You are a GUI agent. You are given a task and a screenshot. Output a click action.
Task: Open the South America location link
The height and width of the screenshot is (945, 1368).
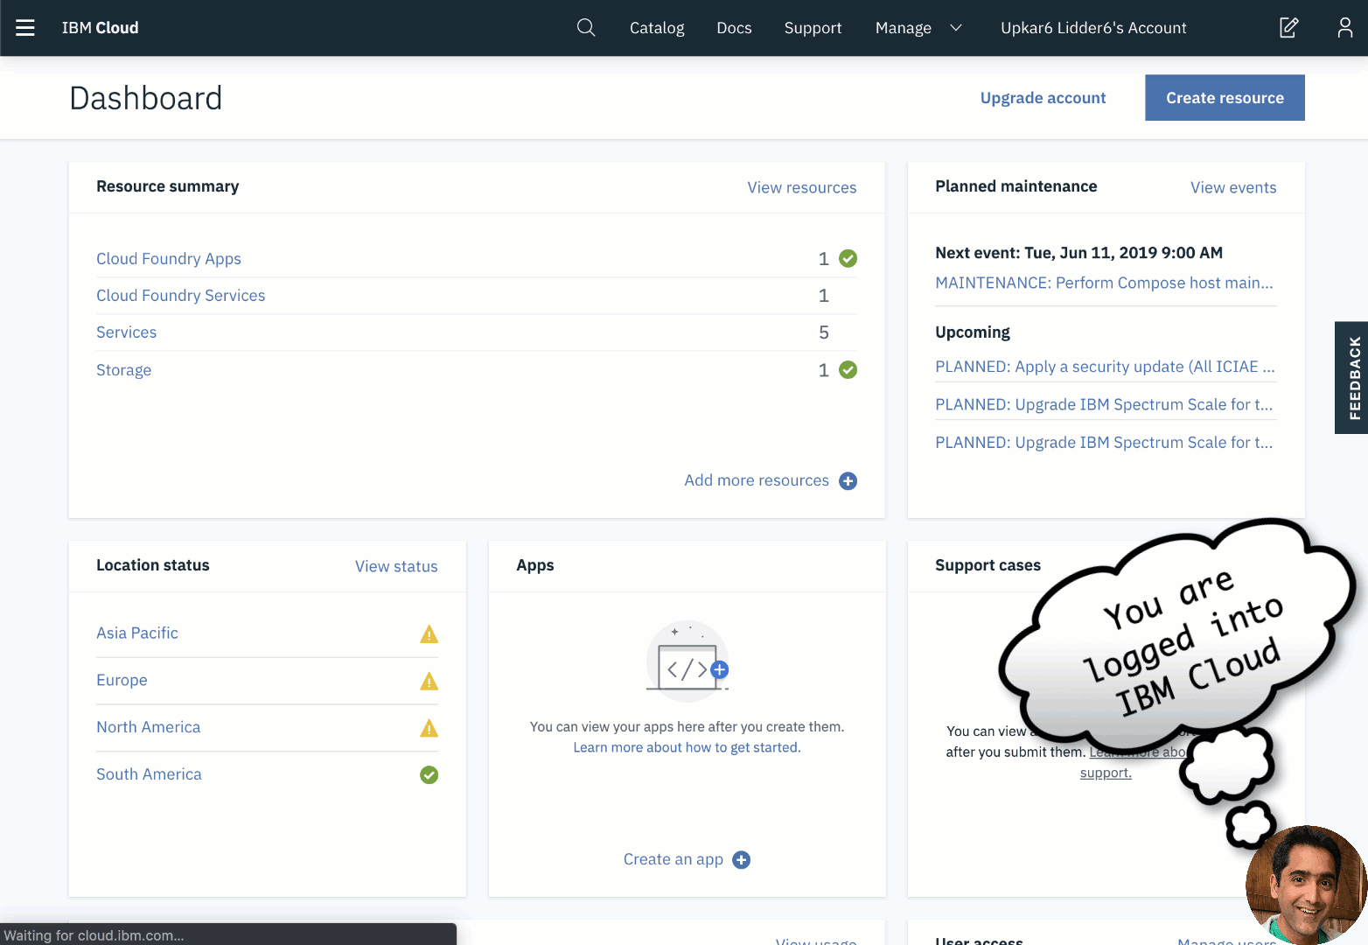click(149, 774)
